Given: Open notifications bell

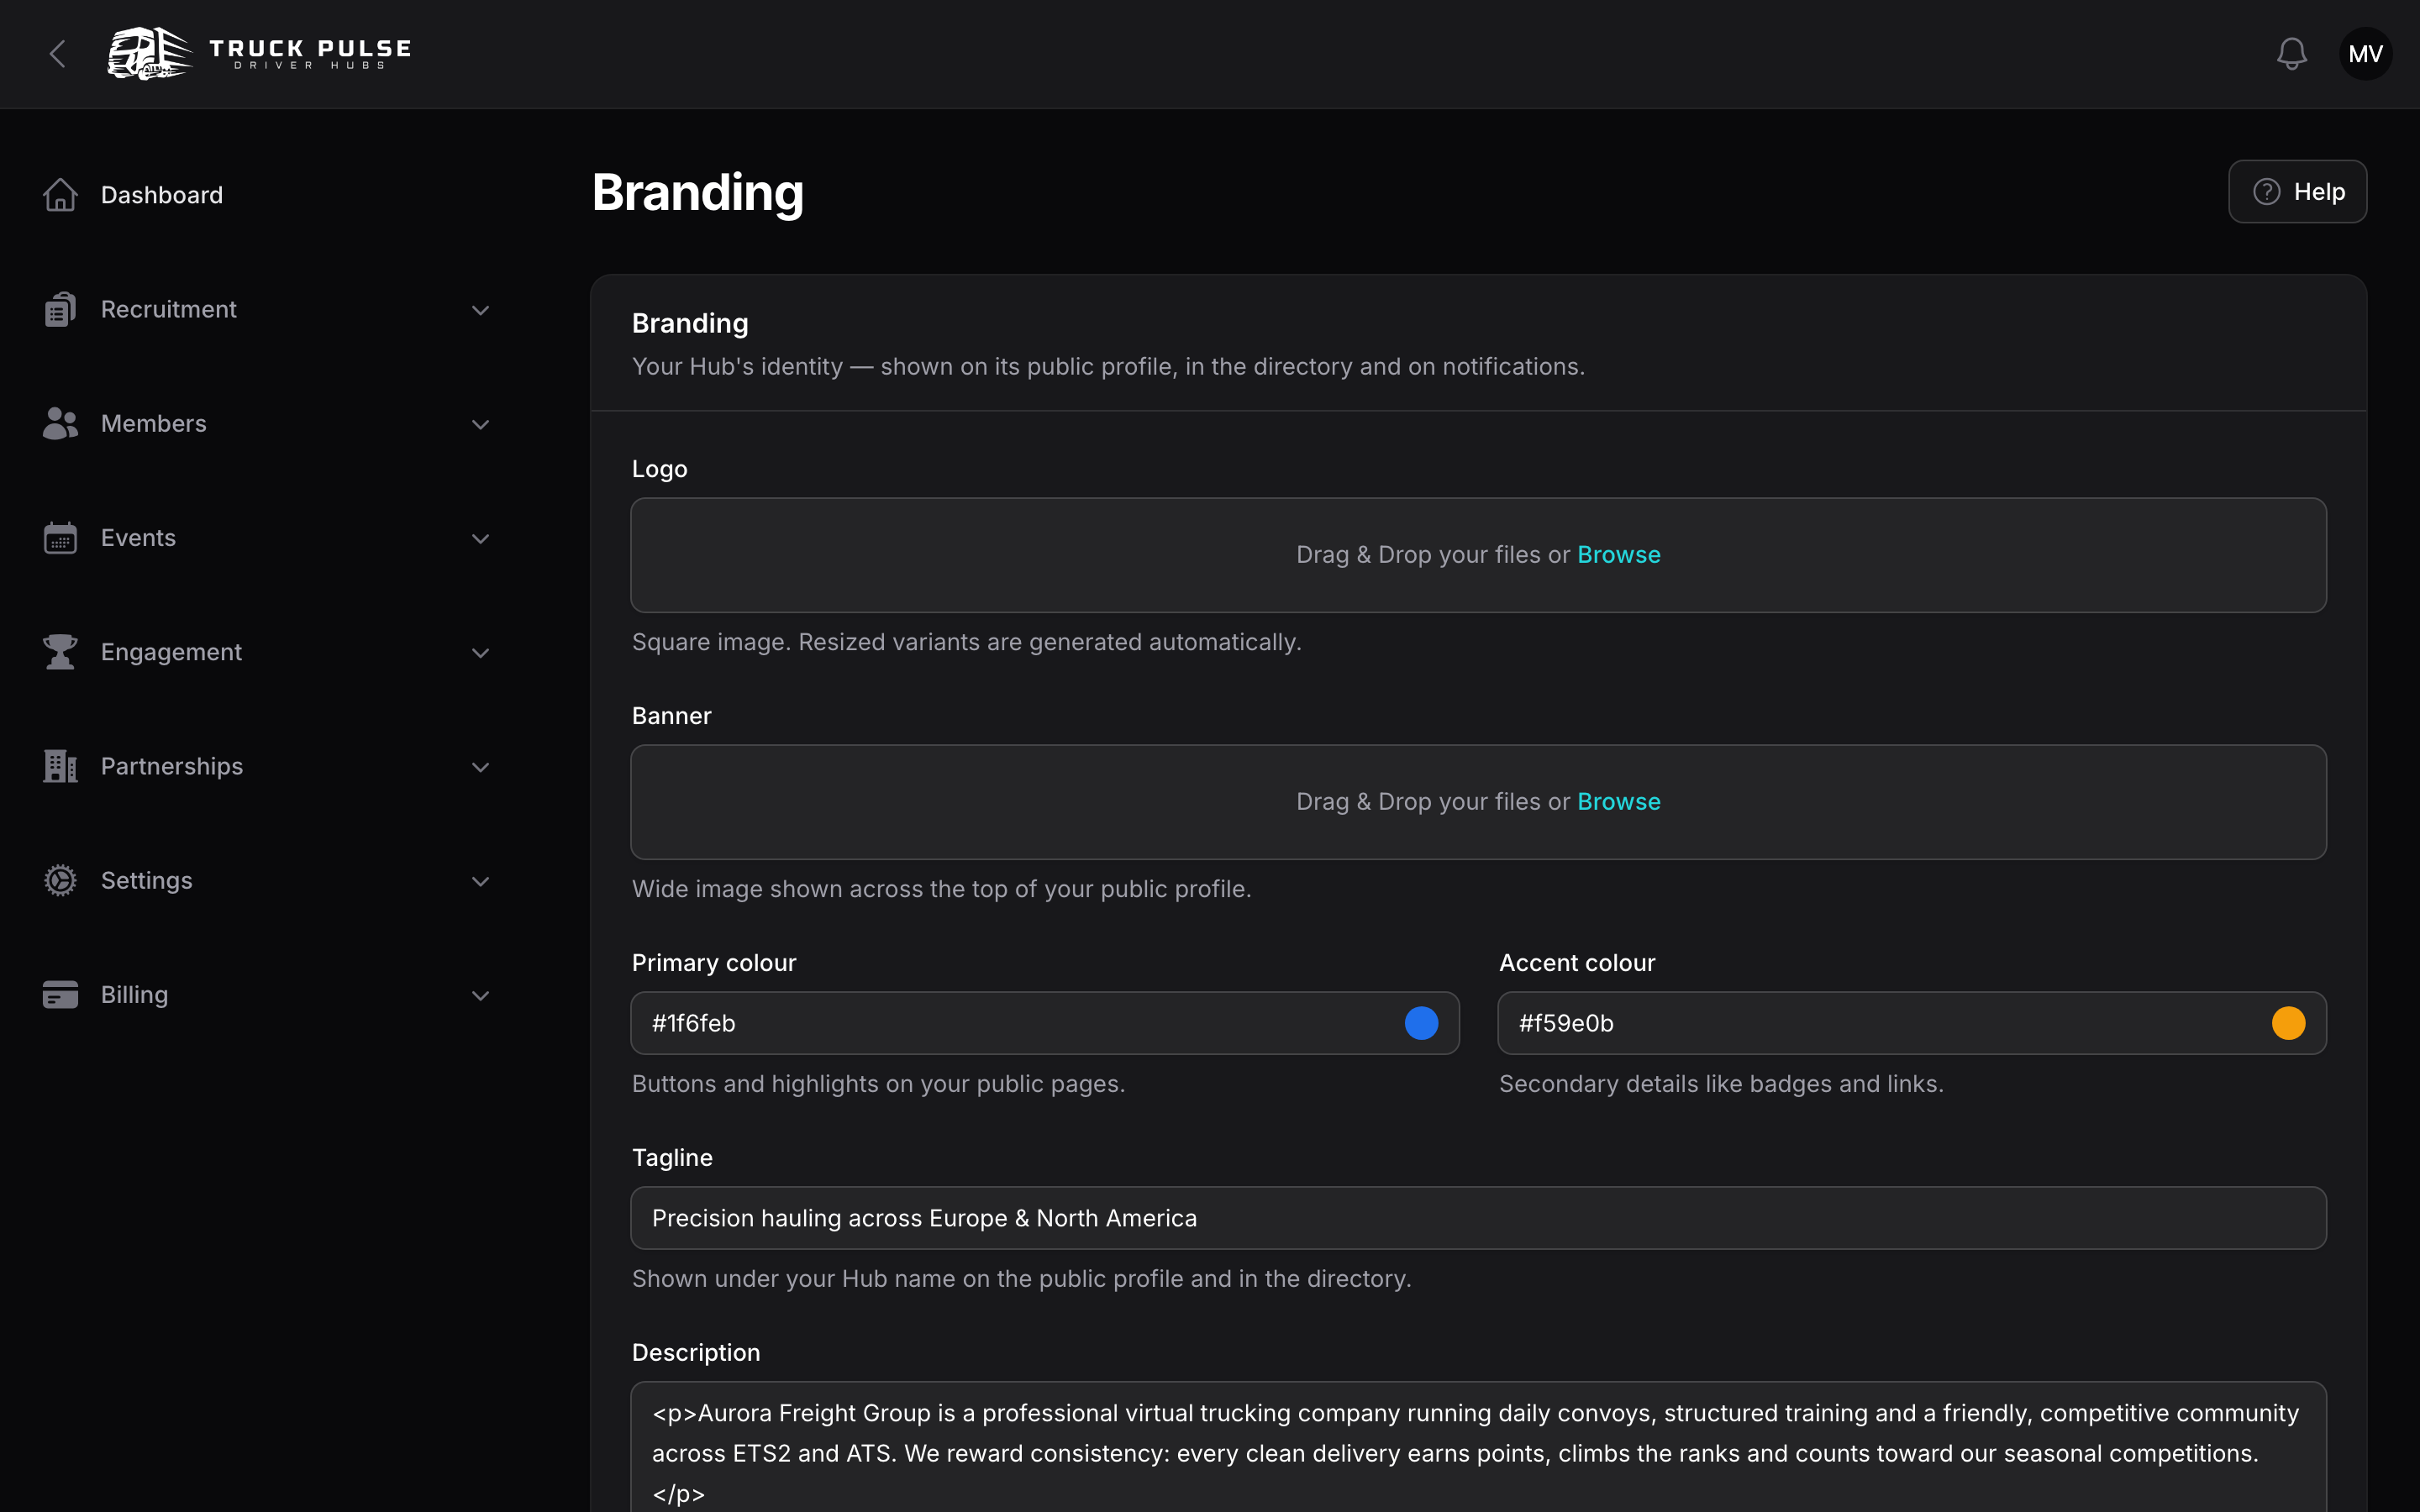Looking at the screenshot, I should click(2291, 54).
